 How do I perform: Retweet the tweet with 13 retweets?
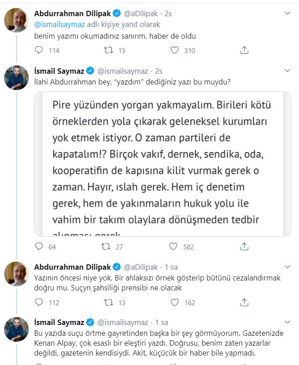point(108,303)
